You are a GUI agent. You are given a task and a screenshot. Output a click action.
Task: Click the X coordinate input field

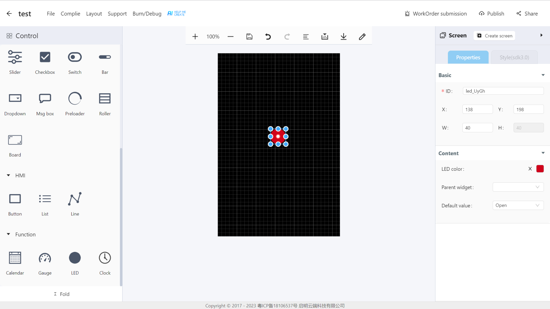[477, 109]
